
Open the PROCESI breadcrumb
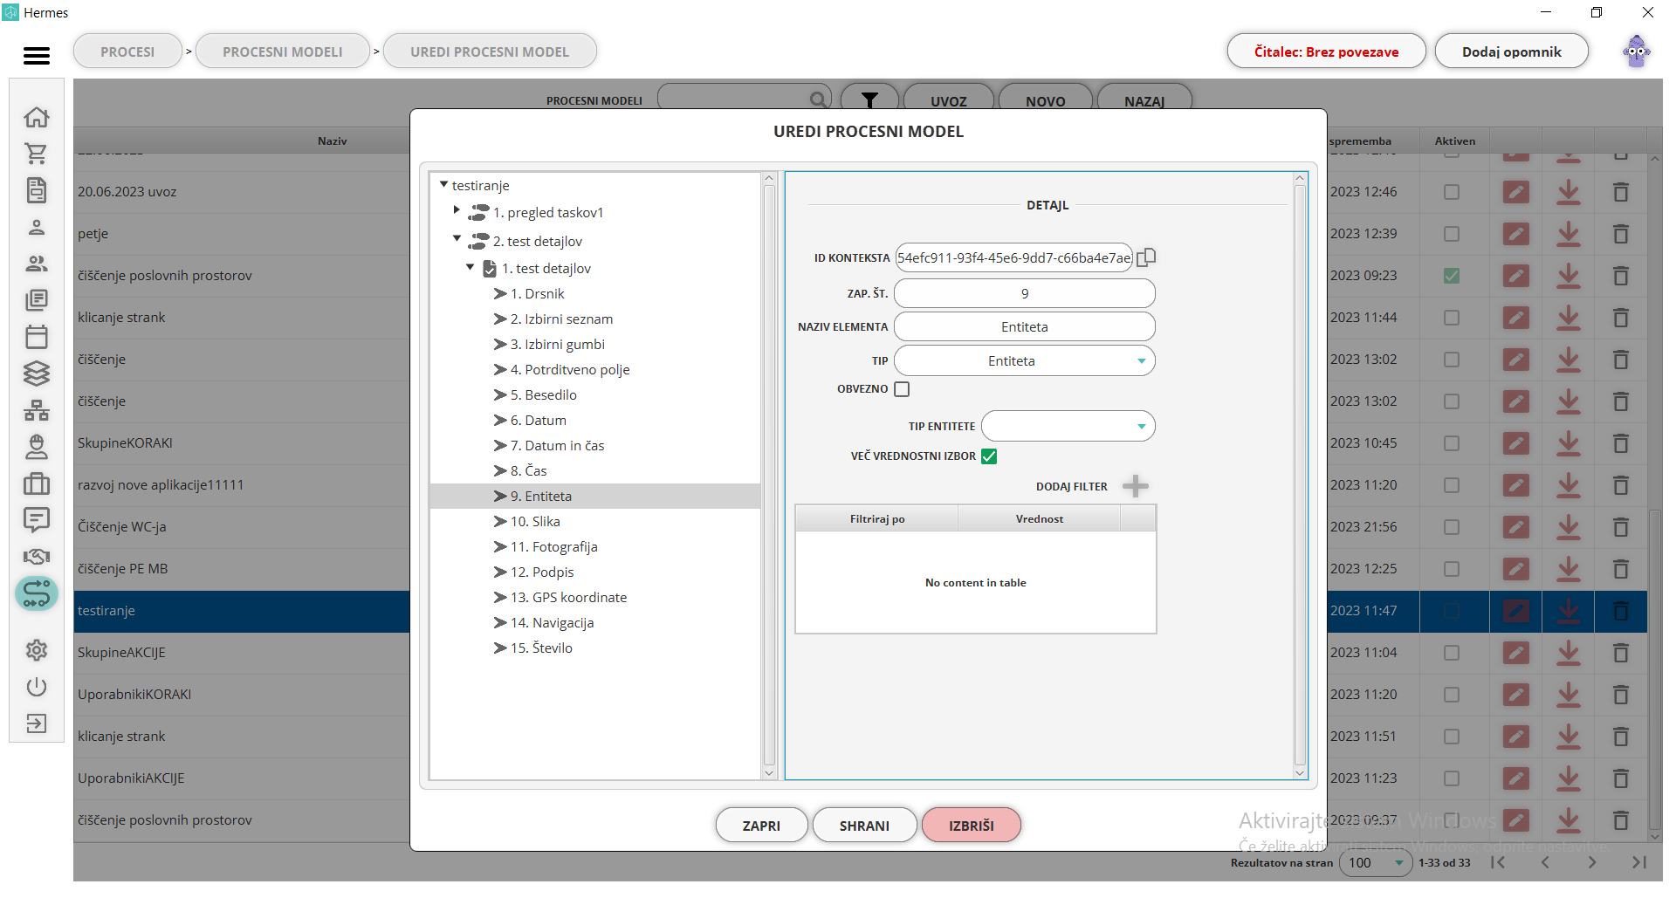[127, 51]
